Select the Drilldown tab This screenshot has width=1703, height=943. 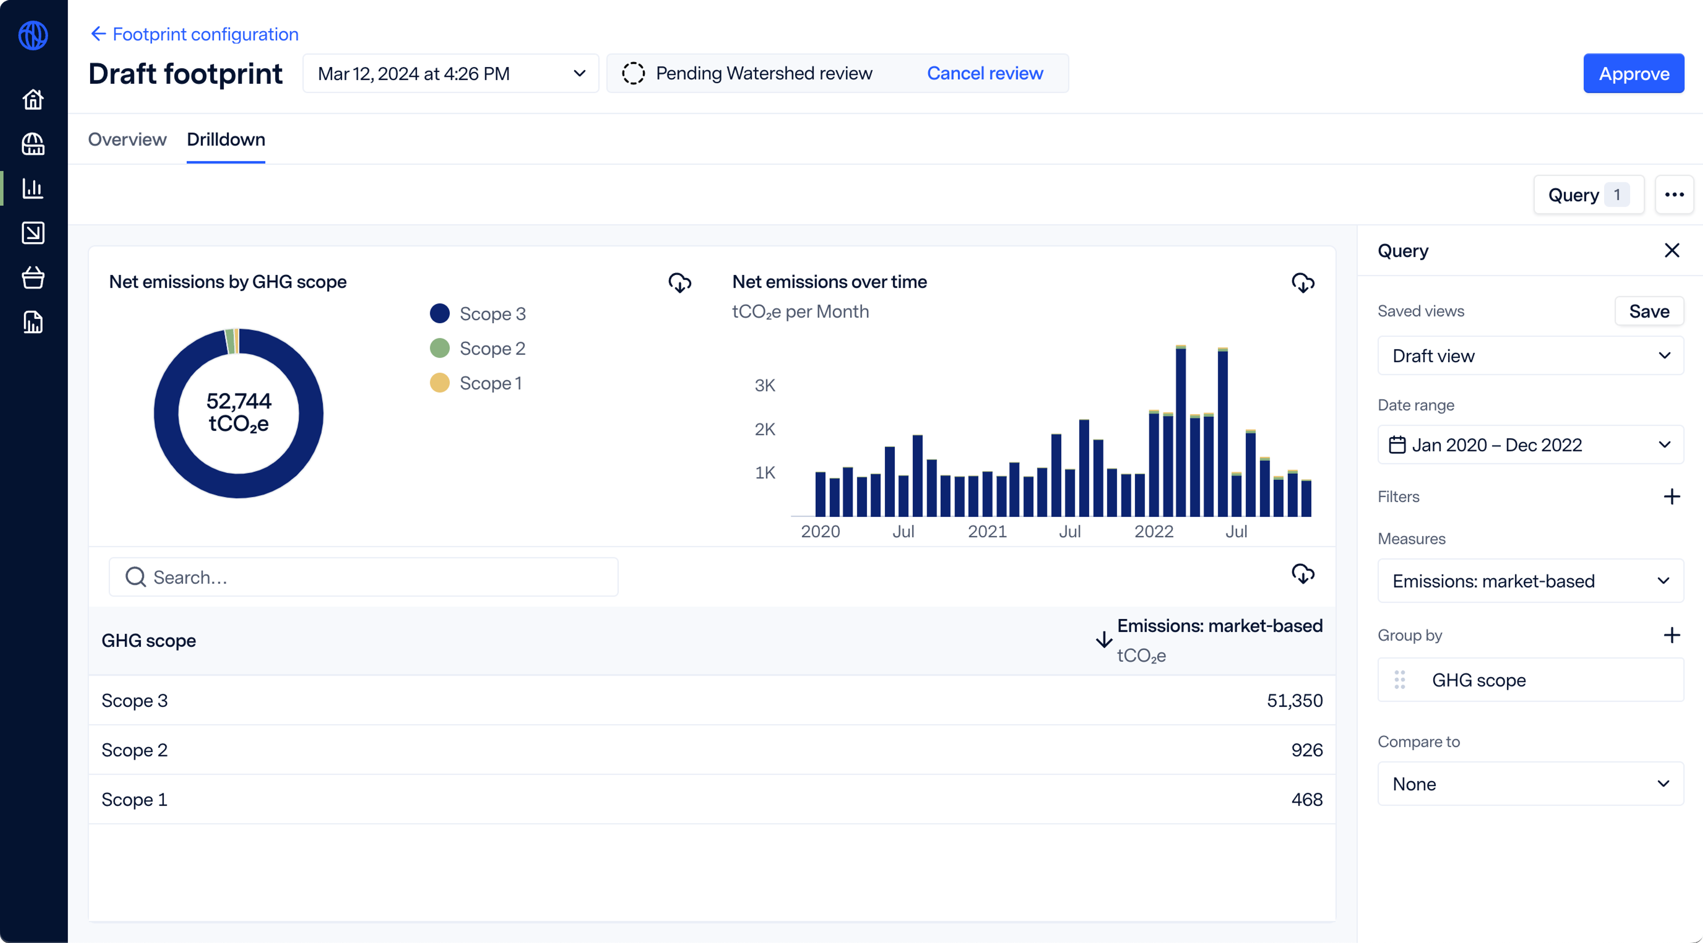[225, 139]
